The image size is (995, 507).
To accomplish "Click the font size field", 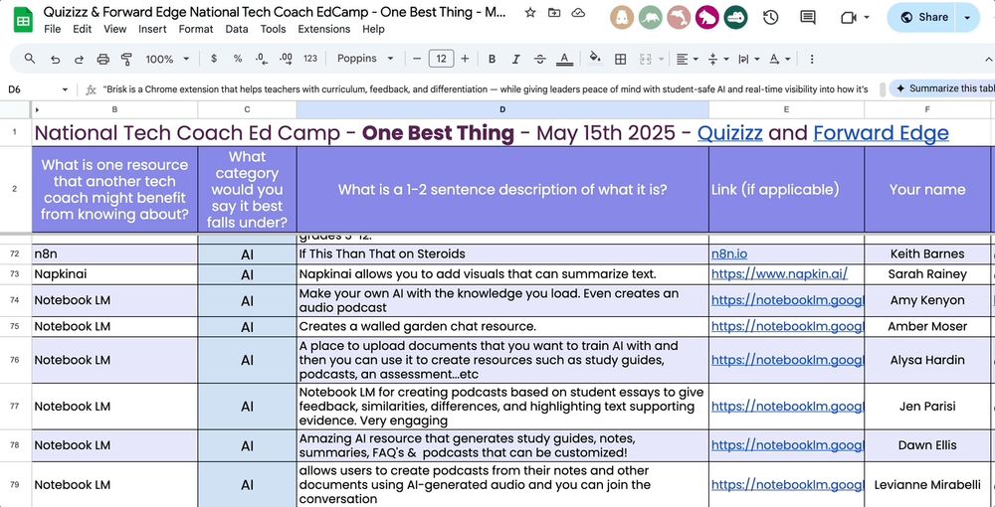I will (x=441, y=59).
